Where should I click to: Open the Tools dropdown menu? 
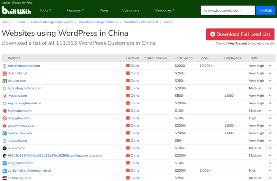click(x=45, y=10)
